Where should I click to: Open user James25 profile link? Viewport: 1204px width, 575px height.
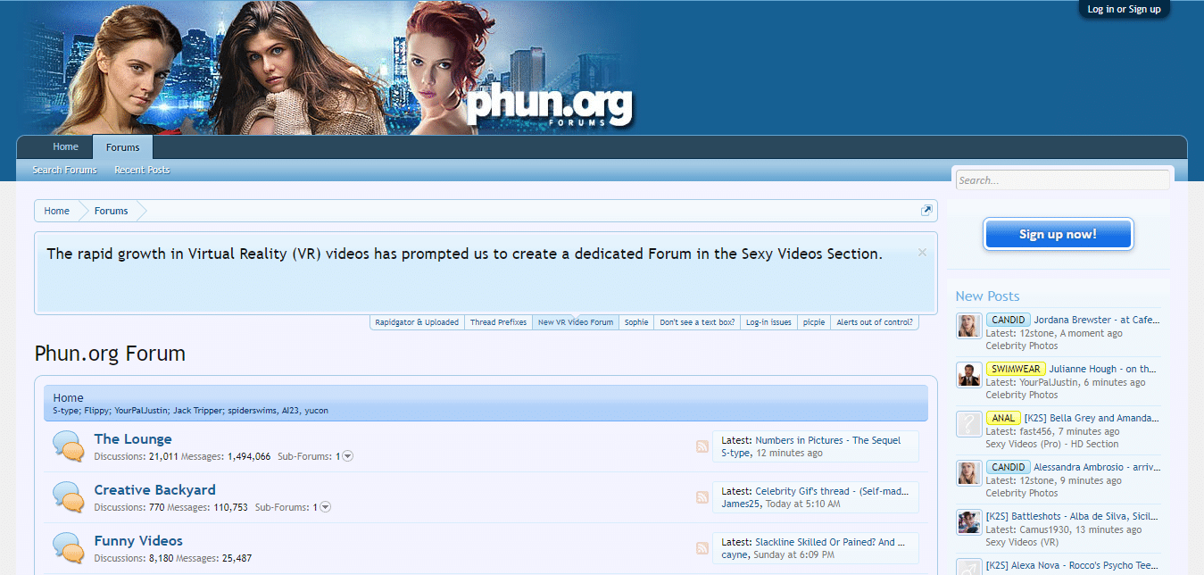click(740, 504)
